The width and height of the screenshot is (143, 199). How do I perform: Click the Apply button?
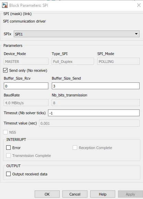[130, 194]
